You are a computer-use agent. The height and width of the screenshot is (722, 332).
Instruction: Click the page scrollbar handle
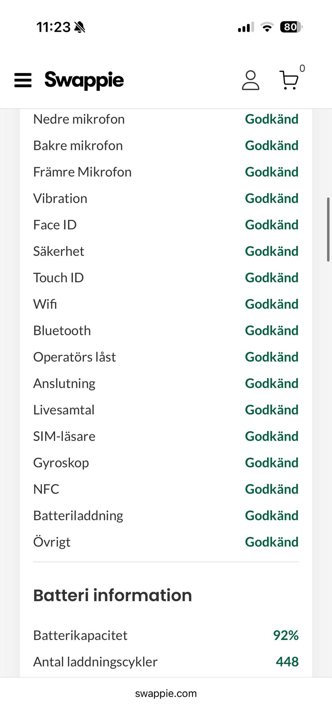pos(328,229)
